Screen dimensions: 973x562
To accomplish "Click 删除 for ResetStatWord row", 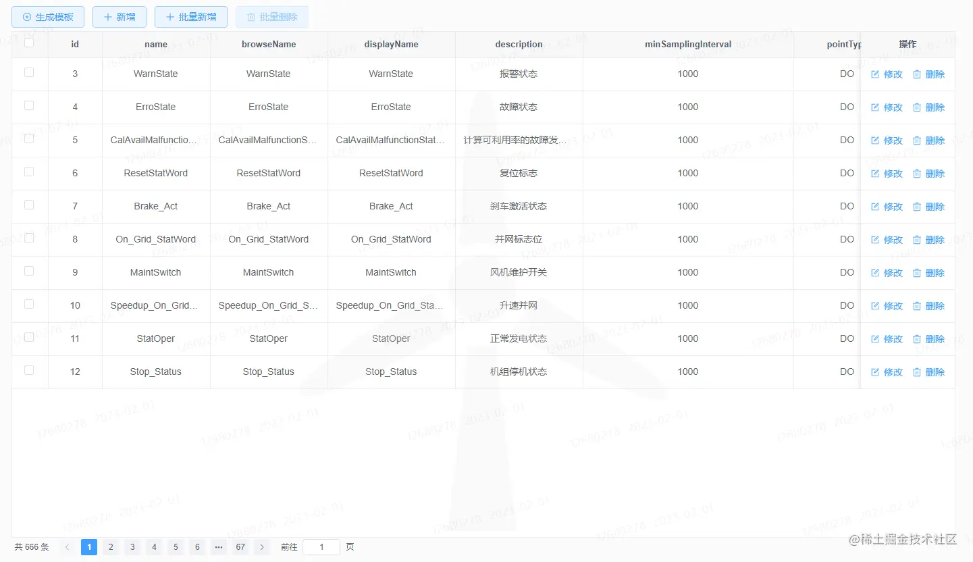I will [x=928, y=174].
